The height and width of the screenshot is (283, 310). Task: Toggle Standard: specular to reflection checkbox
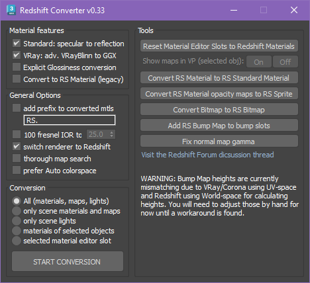17,44
